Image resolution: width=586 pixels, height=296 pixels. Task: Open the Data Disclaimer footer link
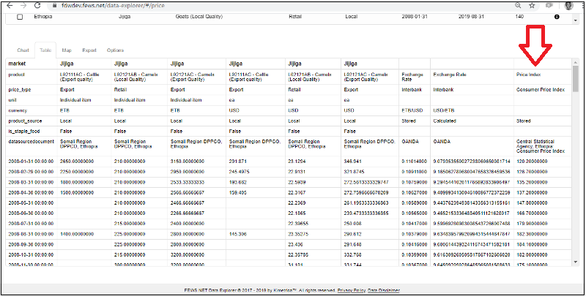(383, 289)
